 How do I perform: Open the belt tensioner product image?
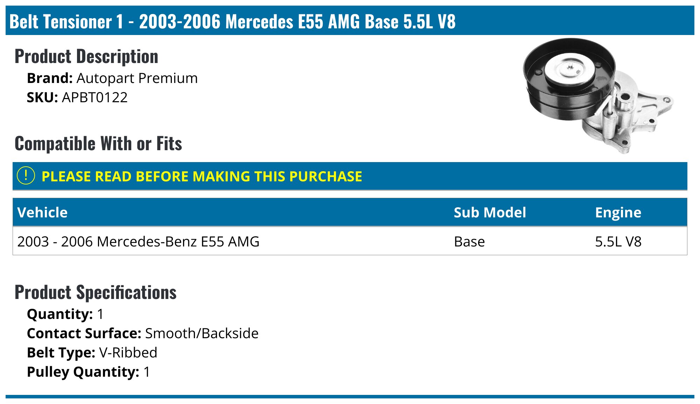pyautogui.click(x=598, y=96)
